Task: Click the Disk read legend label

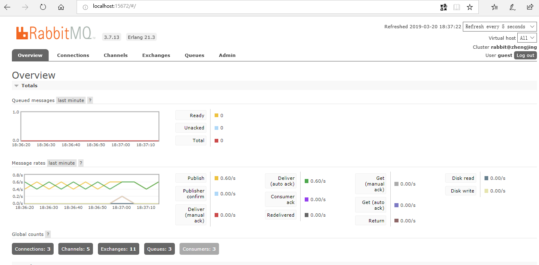Action: point(461,178)
